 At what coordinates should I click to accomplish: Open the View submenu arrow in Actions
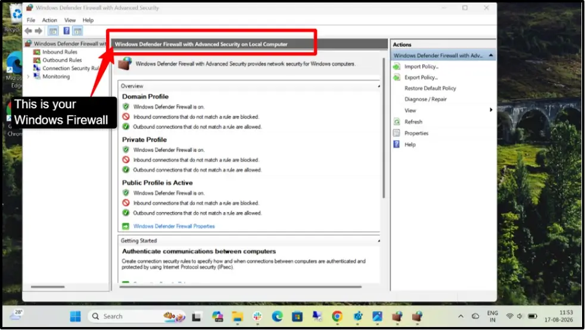click(491, 110)
